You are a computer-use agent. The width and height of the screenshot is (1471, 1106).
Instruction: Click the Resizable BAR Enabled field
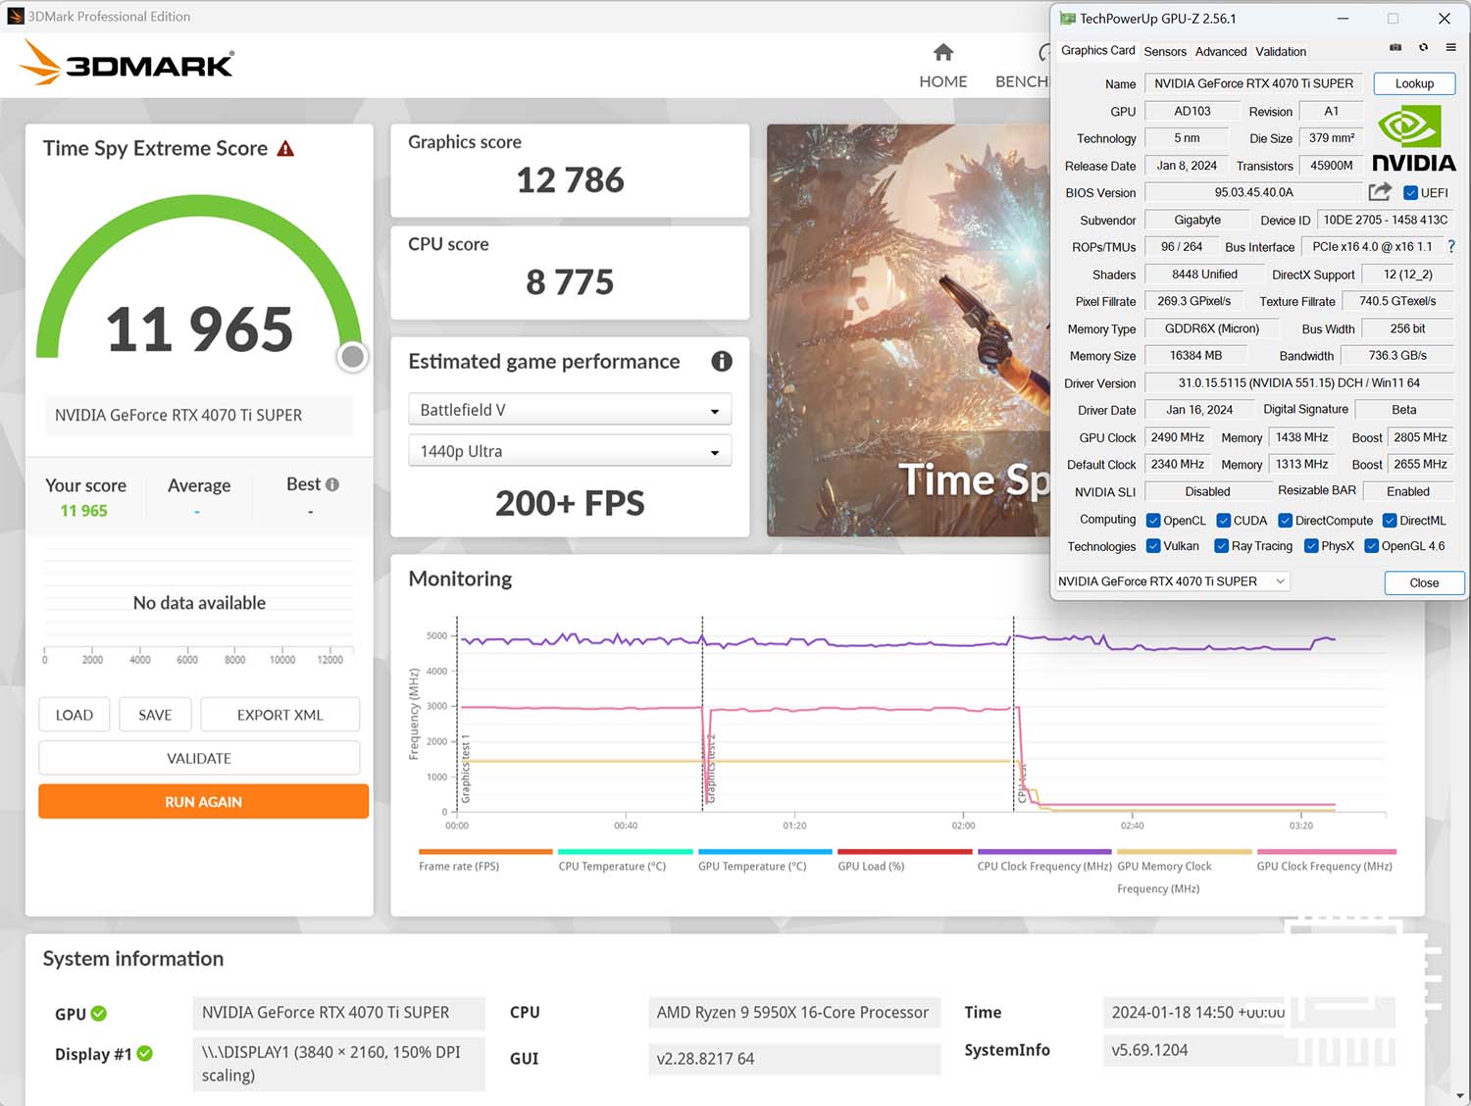tap(1407, 491)
